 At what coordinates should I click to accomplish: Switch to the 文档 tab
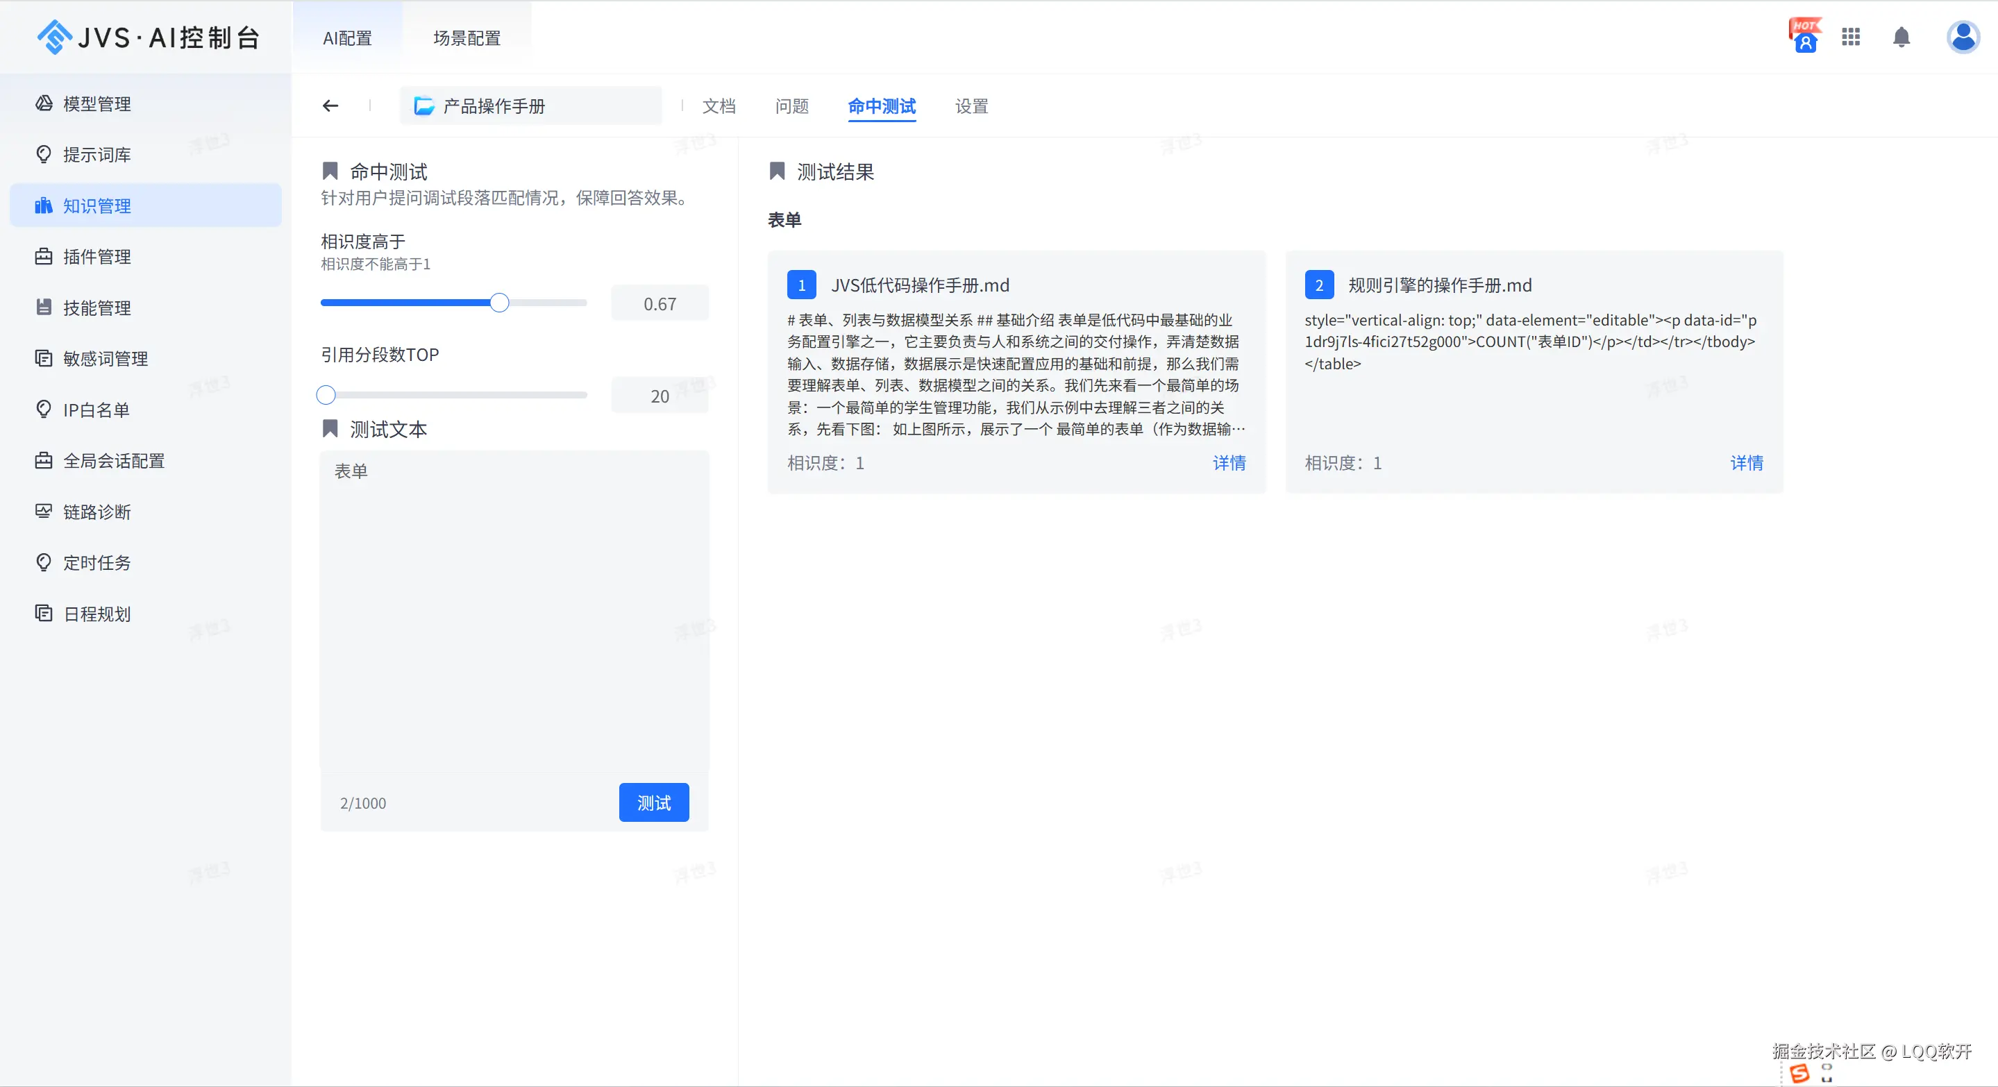pyautogui.click(x=719, y=106)
